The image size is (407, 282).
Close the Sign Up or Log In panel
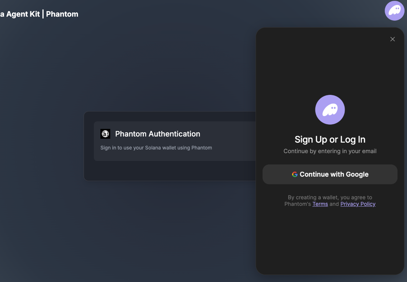(392, 39)
